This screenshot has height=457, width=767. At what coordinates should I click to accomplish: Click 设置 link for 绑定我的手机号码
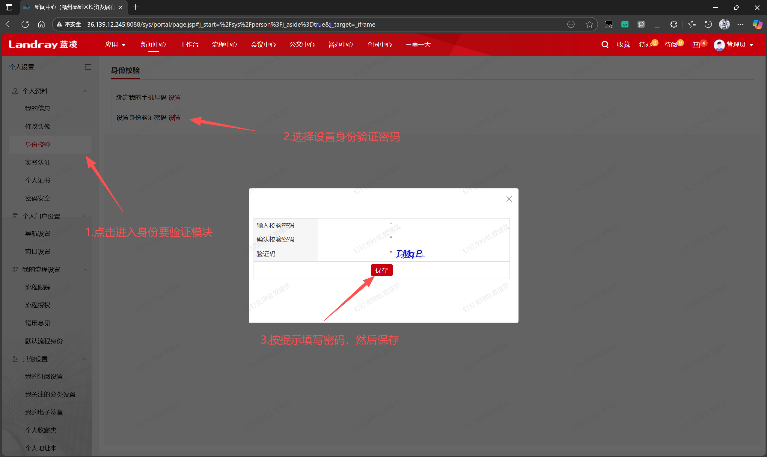(x=174, y=98)
